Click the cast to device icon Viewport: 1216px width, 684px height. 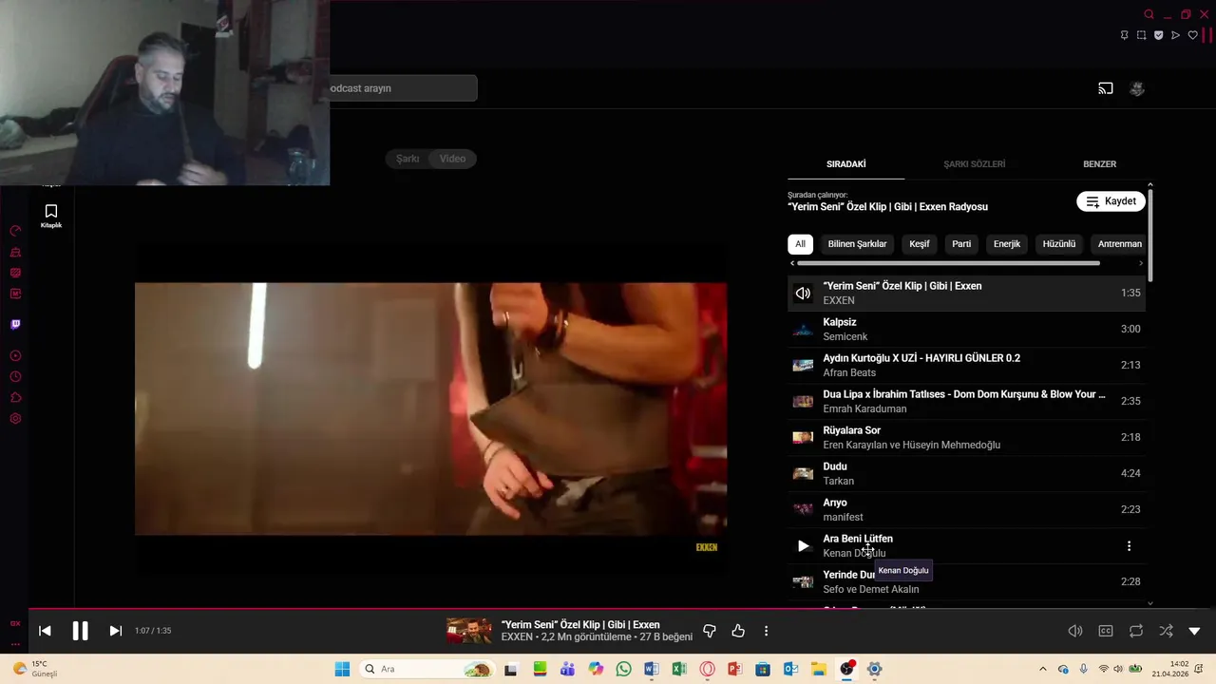(x=1105, y=88)
